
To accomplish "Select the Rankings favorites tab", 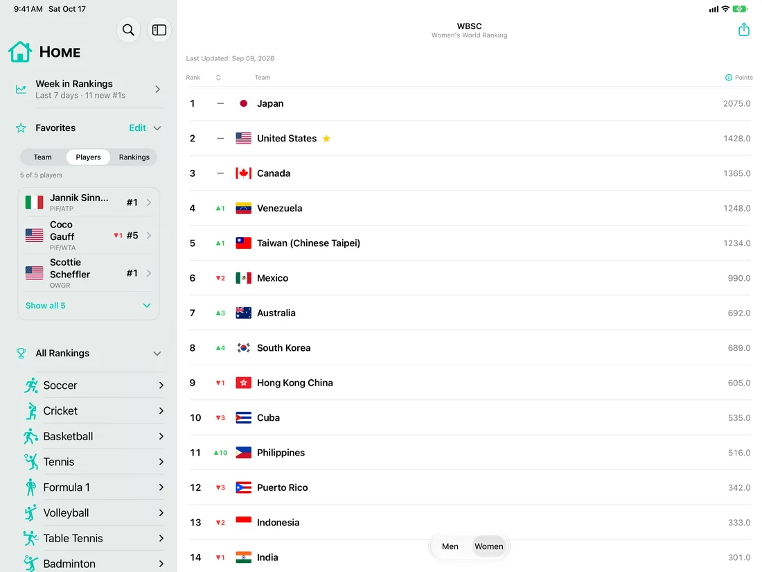I will [x=134, y=157].
